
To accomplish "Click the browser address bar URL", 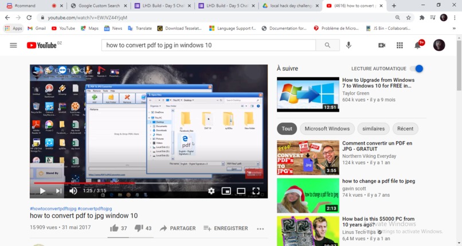I will (x=88, y=18).
